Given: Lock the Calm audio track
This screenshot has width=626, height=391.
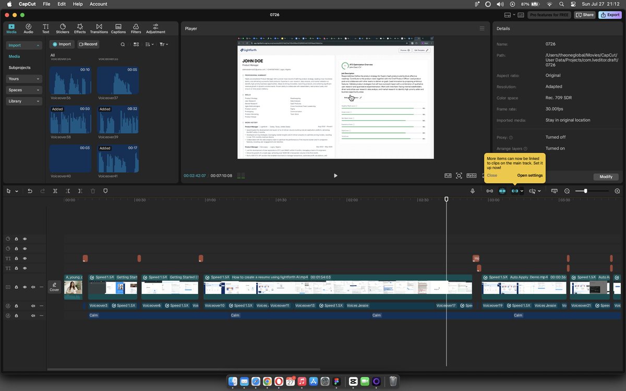Looking at the screenshot, I should (x=16, y=315).
